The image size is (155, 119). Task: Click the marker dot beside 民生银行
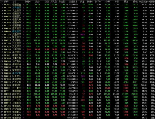tap(24, 76)
